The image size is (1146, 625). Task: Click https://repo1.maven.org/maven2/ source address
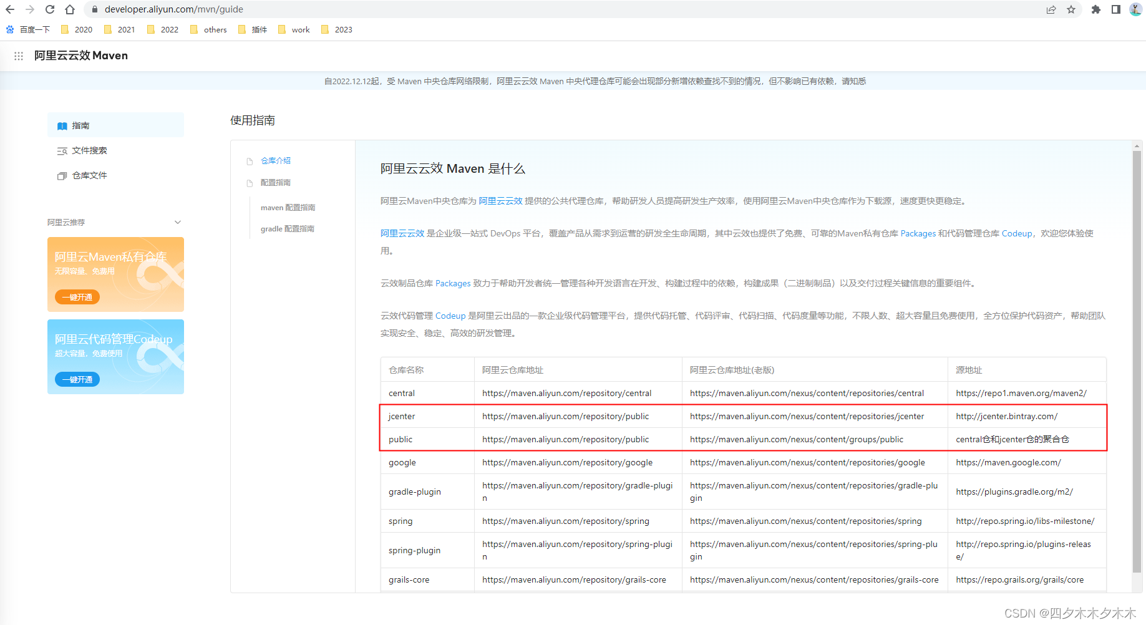1021,393
